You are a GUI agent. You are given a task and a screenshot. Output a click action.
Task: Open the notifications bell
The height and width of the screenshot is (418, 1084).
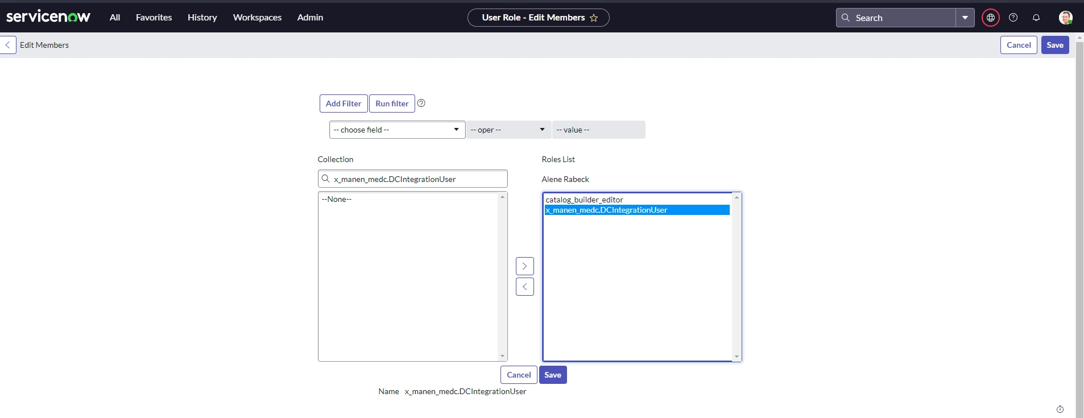point(1036,18)
